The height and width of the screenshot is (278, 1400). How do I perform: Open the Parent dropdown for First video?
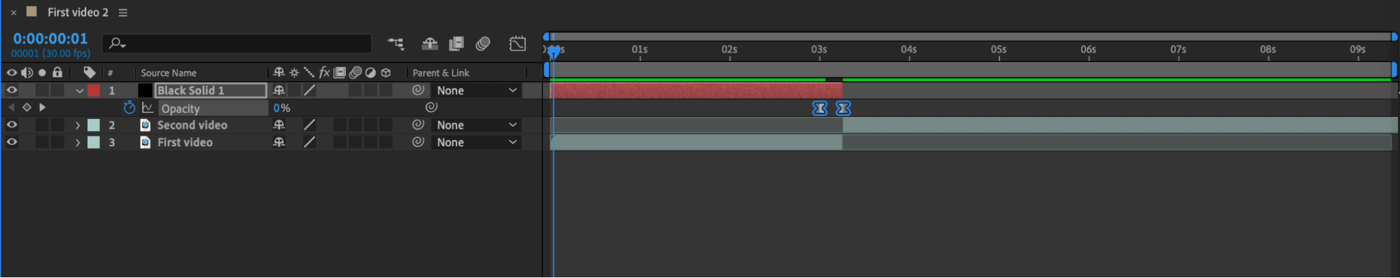[476, 142]
